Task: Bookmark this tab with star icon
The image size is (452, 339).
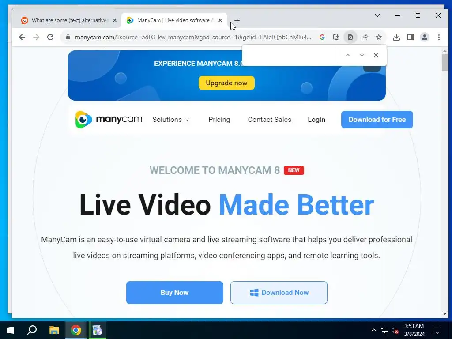Action: pos(378,37)
